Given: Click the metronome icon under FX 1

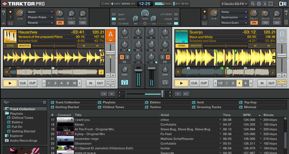Looking at the screenshot, I should pyautogui.click(x=4, y=22).
